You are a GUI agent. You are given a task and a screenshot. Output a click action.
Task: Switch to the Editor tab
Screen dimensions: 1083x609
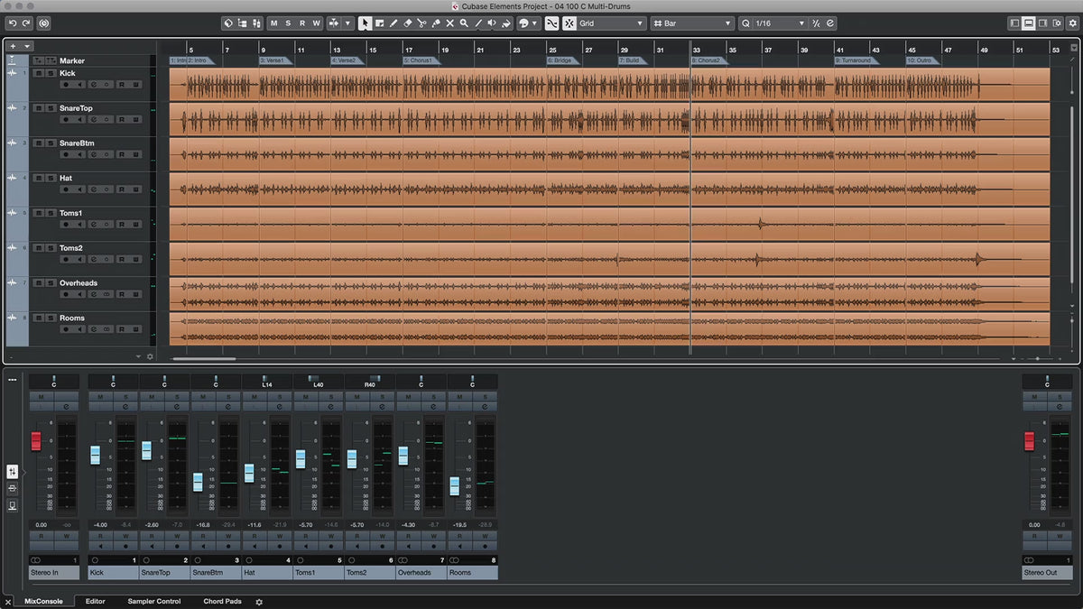95,601
